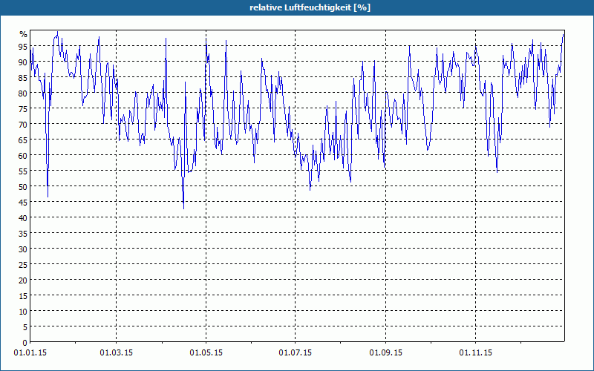
Task: Click the y-axis value 0
Action: tap(25, 343)
